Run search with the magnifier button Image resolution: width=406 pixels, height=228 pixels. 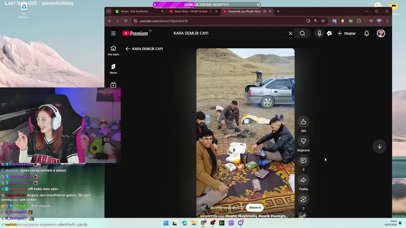[x=302, y=33]
